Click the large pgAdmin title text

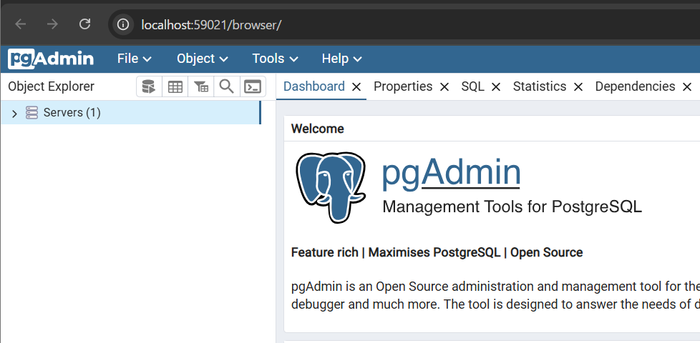point(452,173)
